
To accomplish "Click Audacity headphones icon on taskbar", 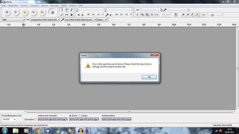I will (80, 131).
